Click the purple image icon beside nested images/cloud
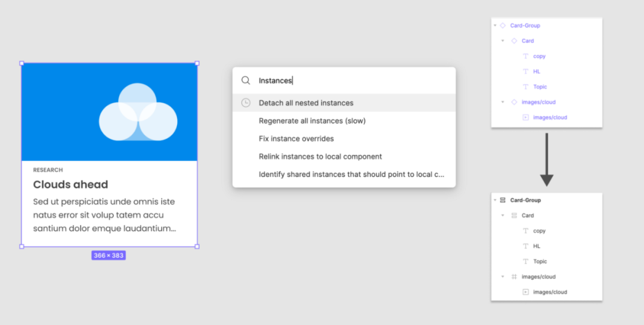 (525, 117)
